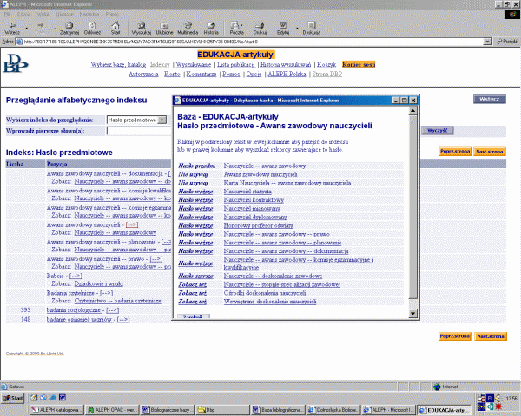Go to next page with Nast.strona button
This screenshot has height=416, width=521.
[x=490, y=152]
